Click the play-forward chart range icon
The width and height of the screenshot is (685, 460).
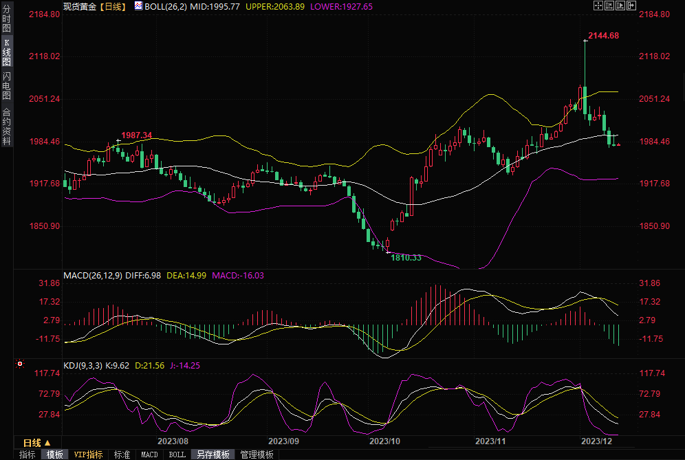point(620,6)
